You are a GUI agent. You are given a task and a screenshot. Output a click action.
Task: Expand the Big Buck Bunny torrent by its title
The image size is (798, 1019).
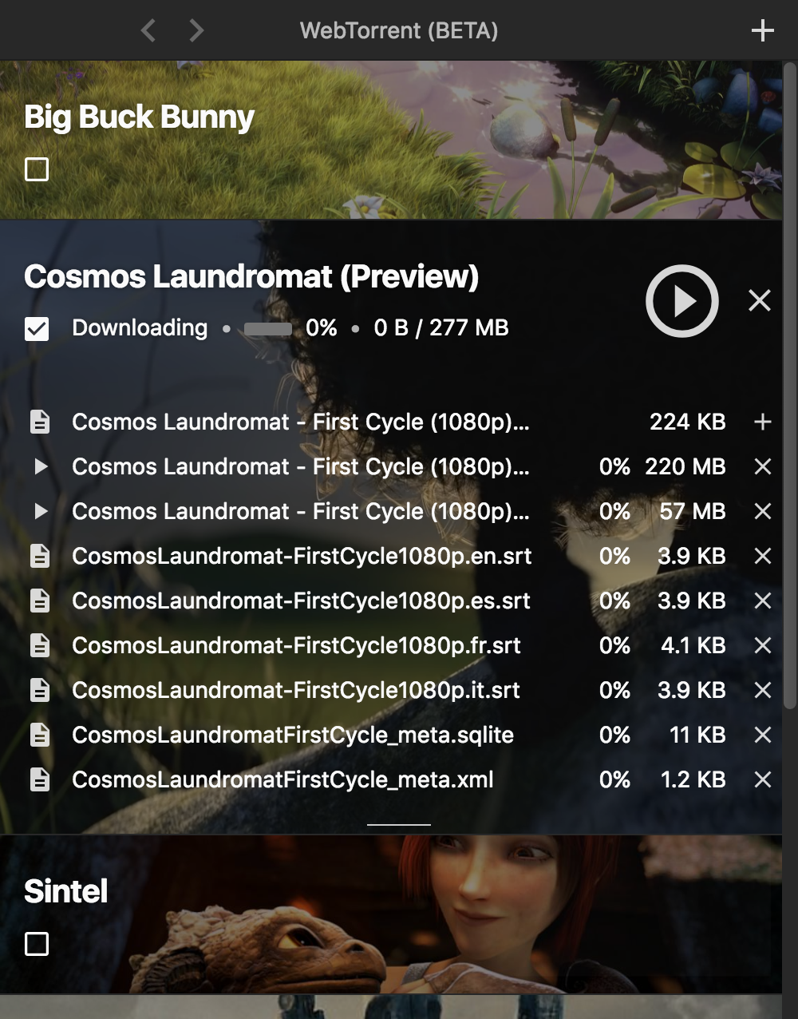(x=139, y=117)
